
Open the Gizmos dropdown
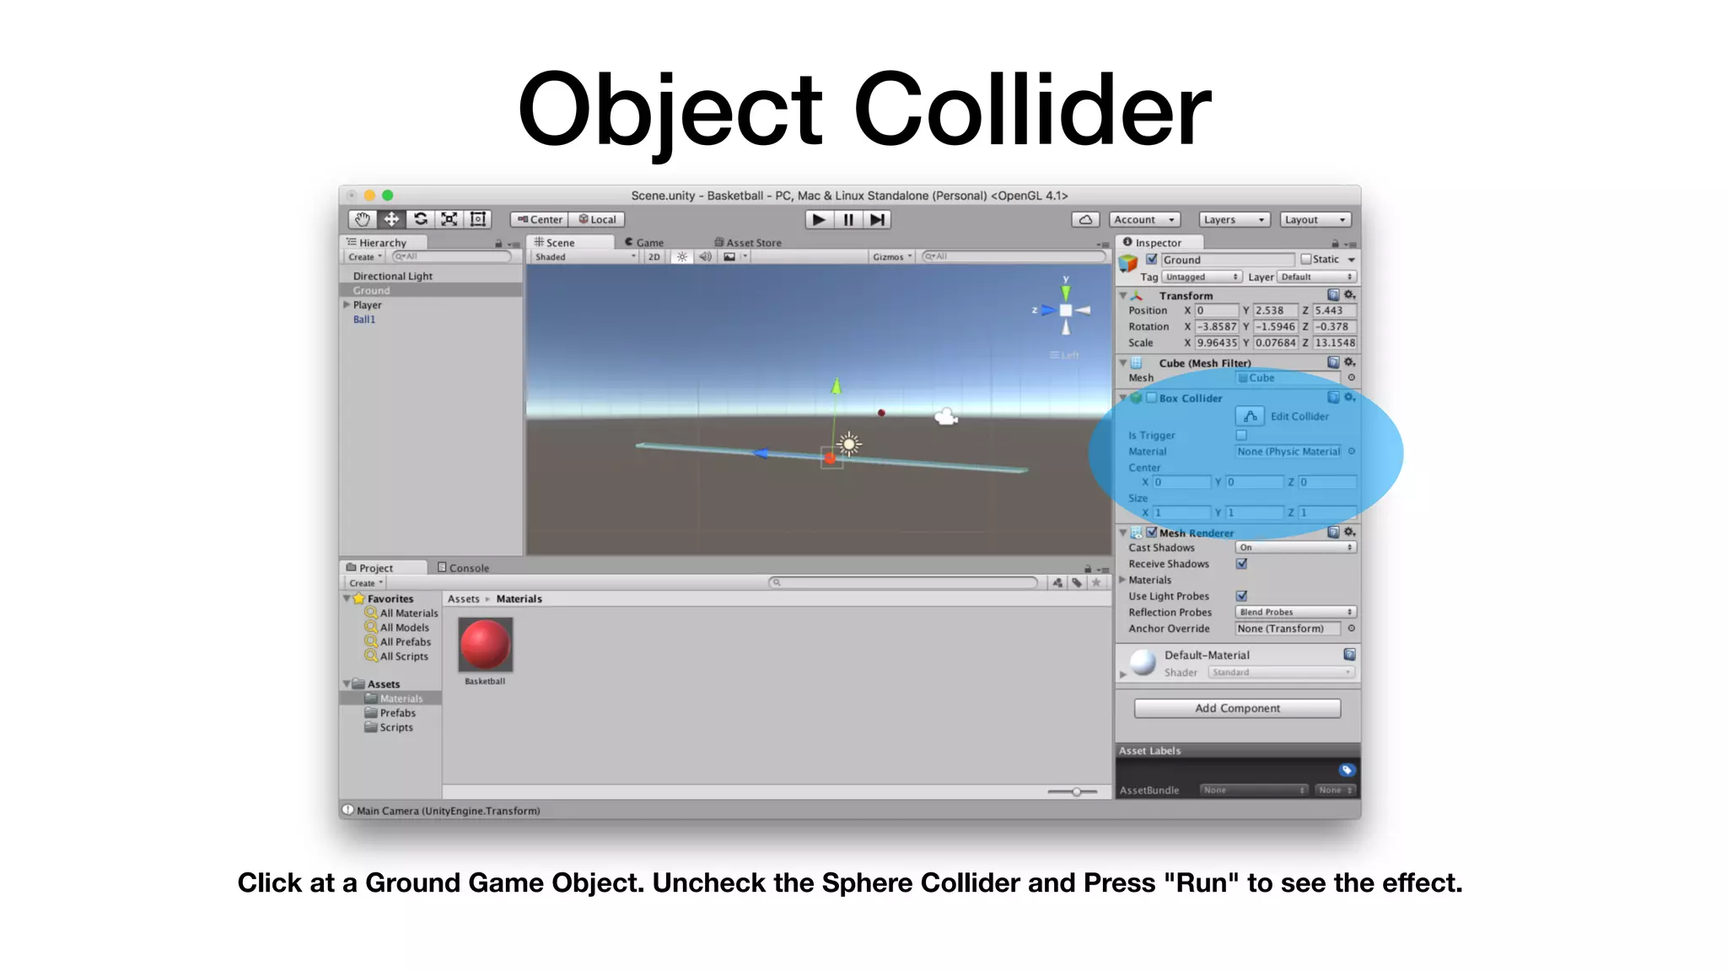[x=892, y=257]
